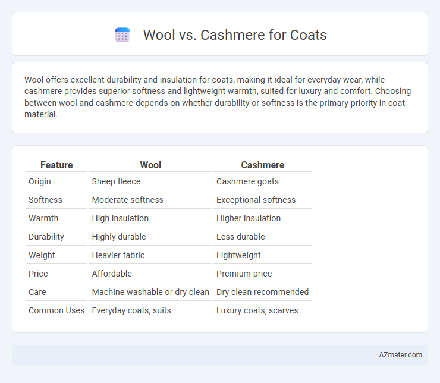This screenshot has width=440, height=383.
Task: Click the 'Luxury coats, scarves' cell
Action: tap(257, 310)
